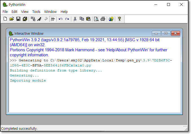Open the File menu
The width and height of the screenshot is (191, 134).
pos(5,12)
